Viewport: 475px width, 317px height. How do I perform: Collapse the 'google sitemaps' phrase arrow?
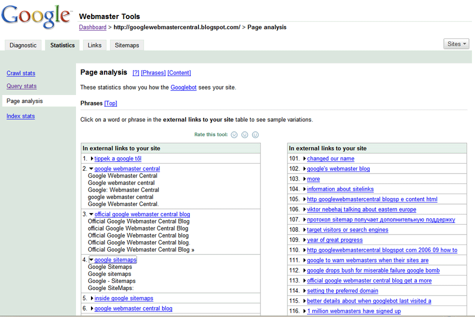[x=91, y=259]
